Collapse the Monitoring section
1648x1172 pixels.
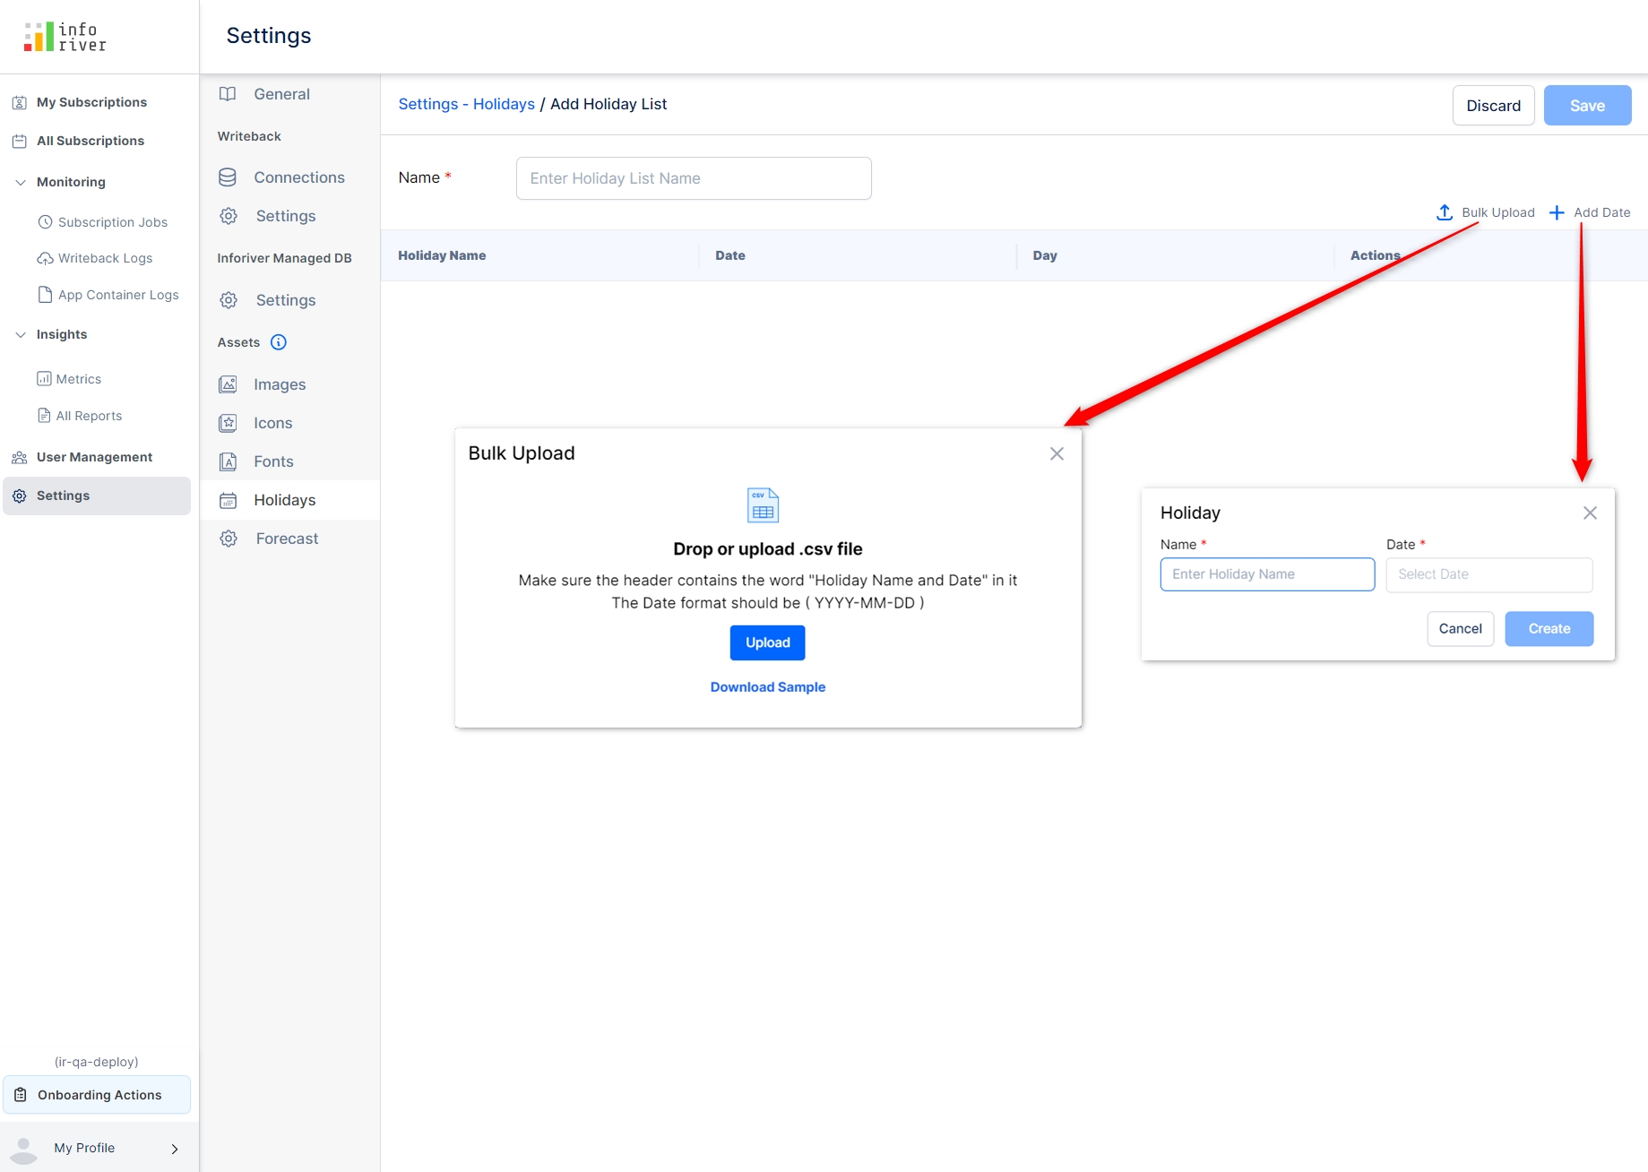pyautogui.click(x=21, y=182)
